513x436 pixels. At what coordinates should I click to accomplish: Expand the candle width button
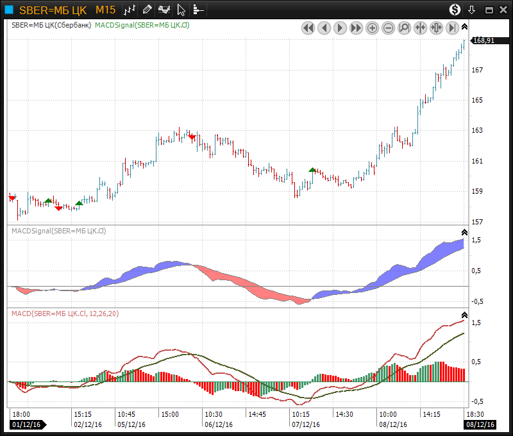click(437, 28)
